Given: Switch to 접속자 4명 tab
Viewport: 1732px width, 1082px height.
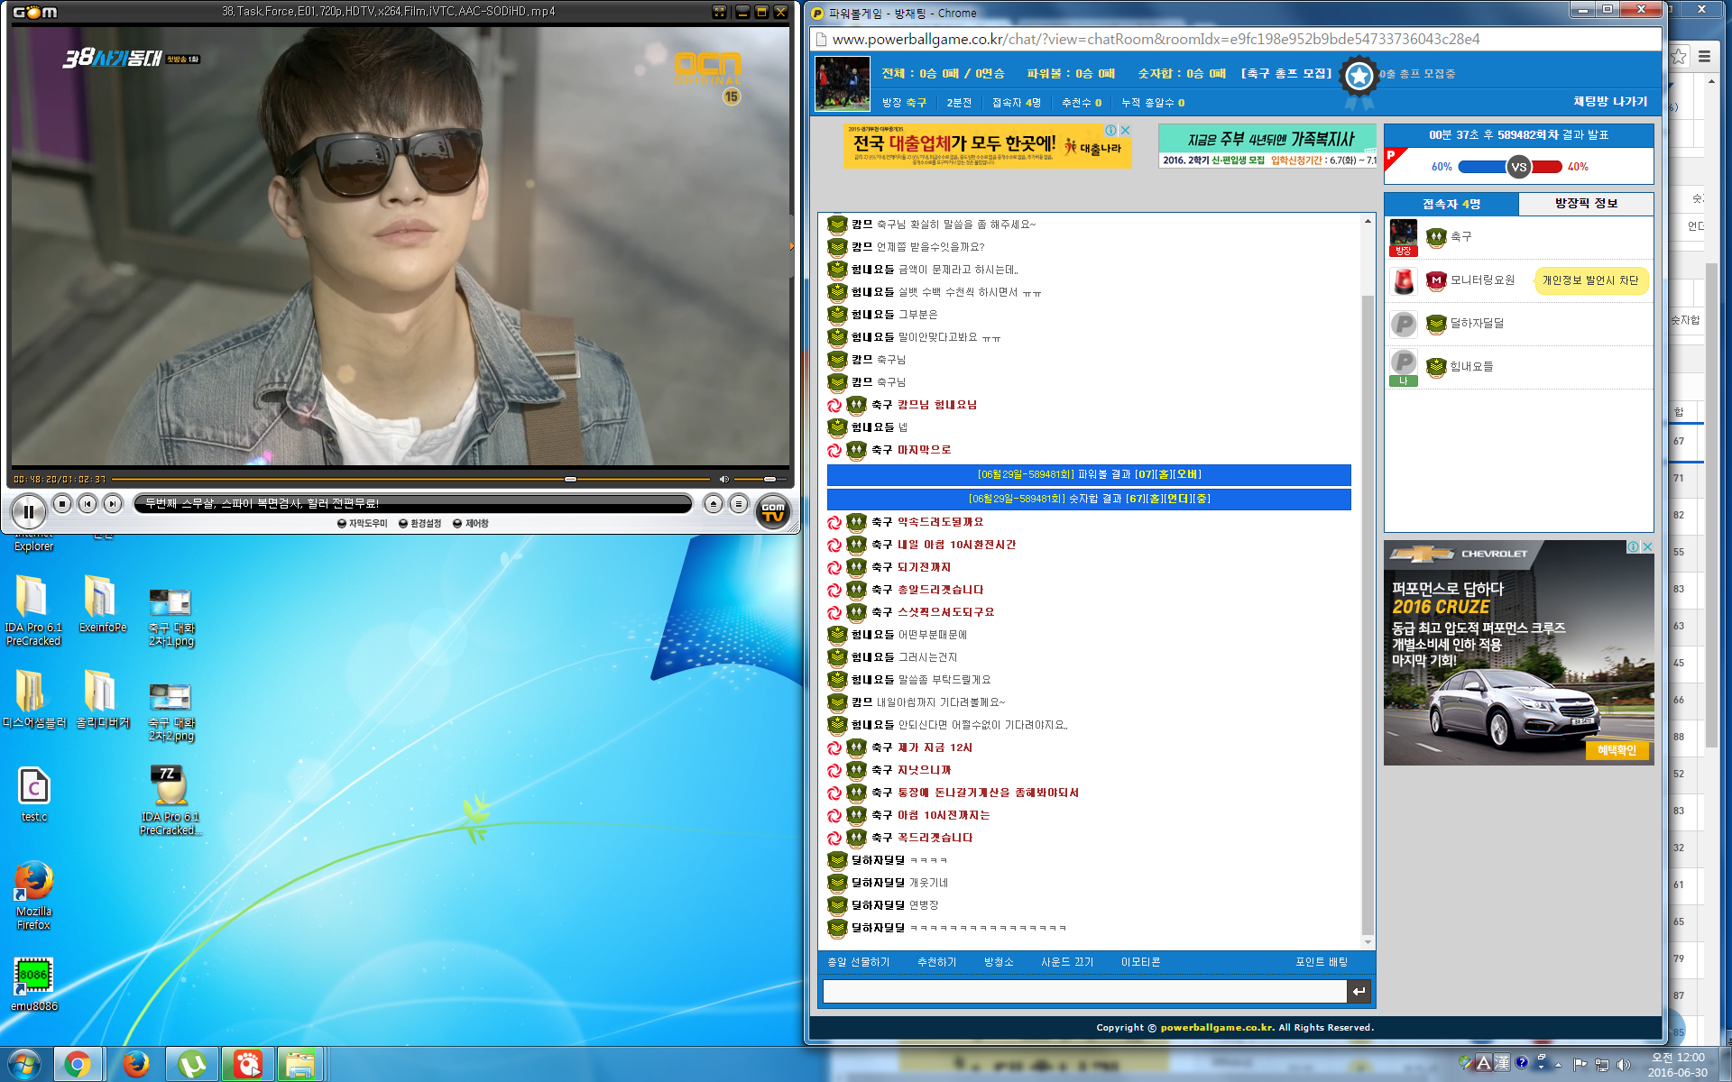Looking at the screenshot, I should click(x=1451, y=204).
